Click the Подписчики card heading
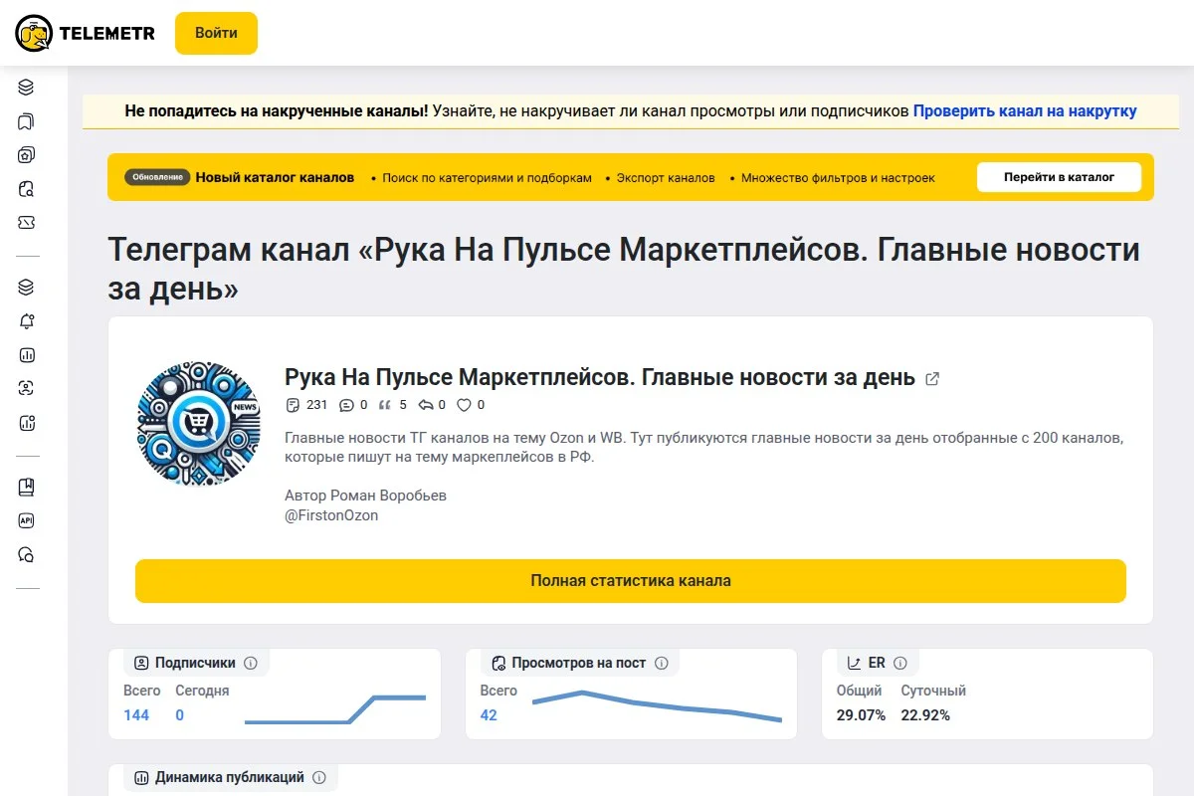This screenshot has width=1194, height=796. [196, 663]
